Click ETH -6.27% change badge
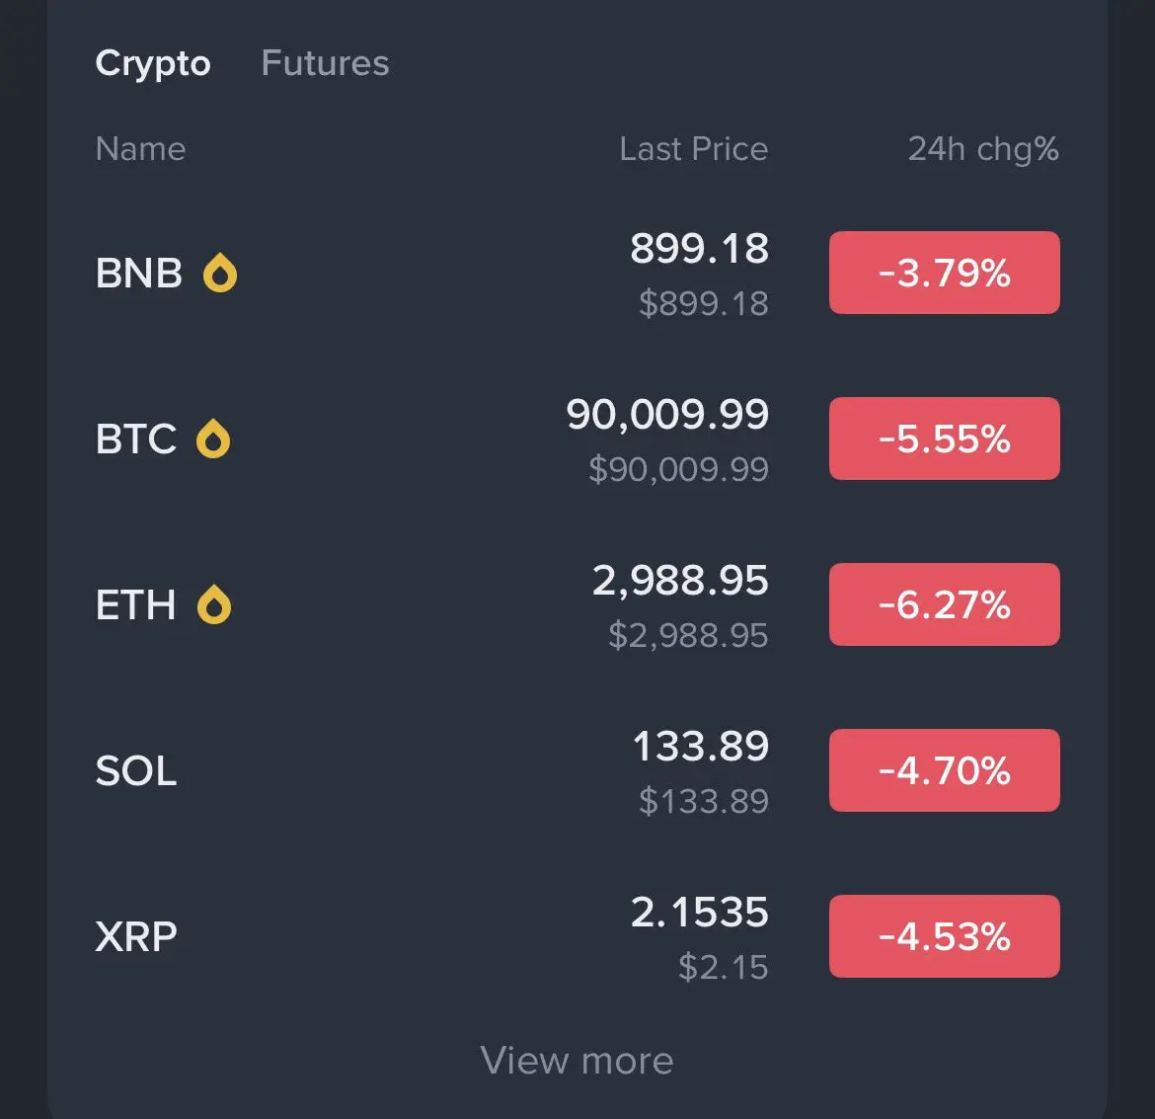This screenshot has height=1119, width=1155. tap(944, 604)
